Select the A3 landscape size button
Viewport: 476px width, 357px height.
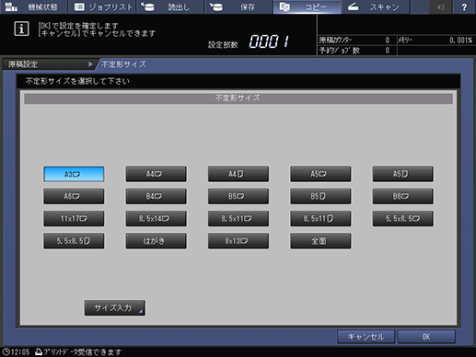click(74, 174)
